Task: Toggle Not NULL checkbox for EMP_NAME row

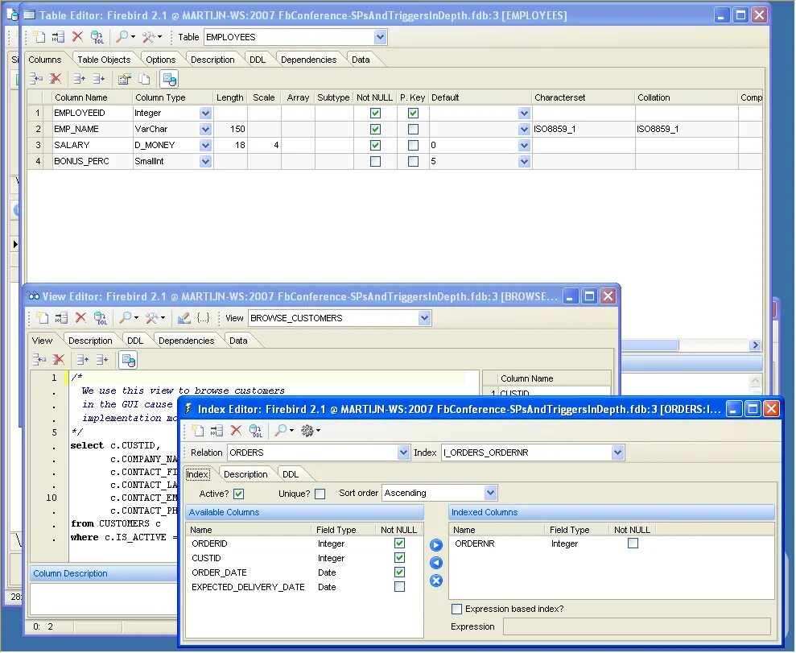Action: coord(375,129)
